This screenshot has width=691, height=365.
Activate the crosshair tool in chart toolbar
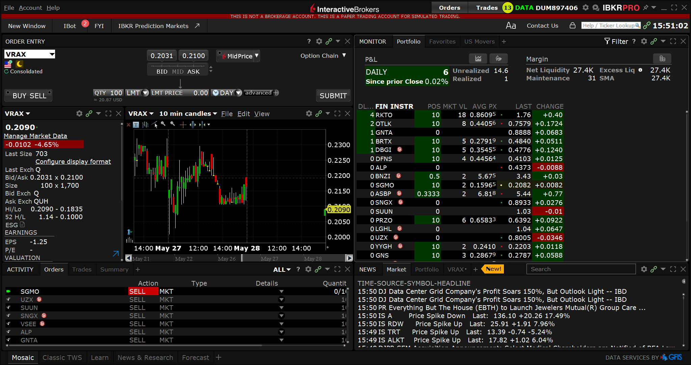pos(183,125)
